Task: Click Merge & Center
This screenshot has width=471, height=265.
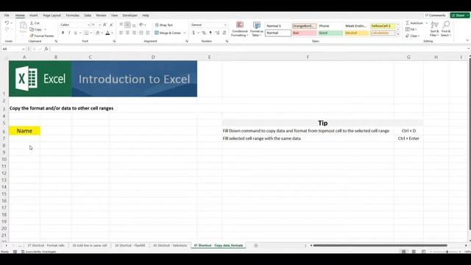Action: tap(168, 32)
